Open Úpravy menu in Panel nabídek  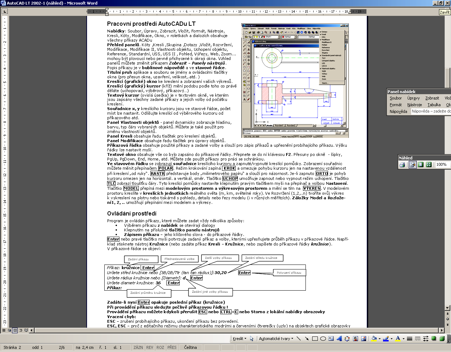pos(414,98)
